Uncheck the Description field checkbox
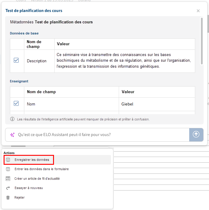 16,60
